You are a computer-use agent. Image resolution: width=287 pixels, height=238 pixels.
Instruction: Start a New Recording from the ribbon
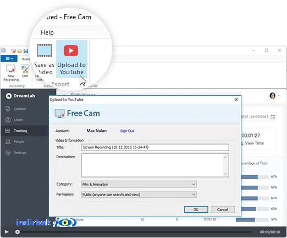click(11, 73)
